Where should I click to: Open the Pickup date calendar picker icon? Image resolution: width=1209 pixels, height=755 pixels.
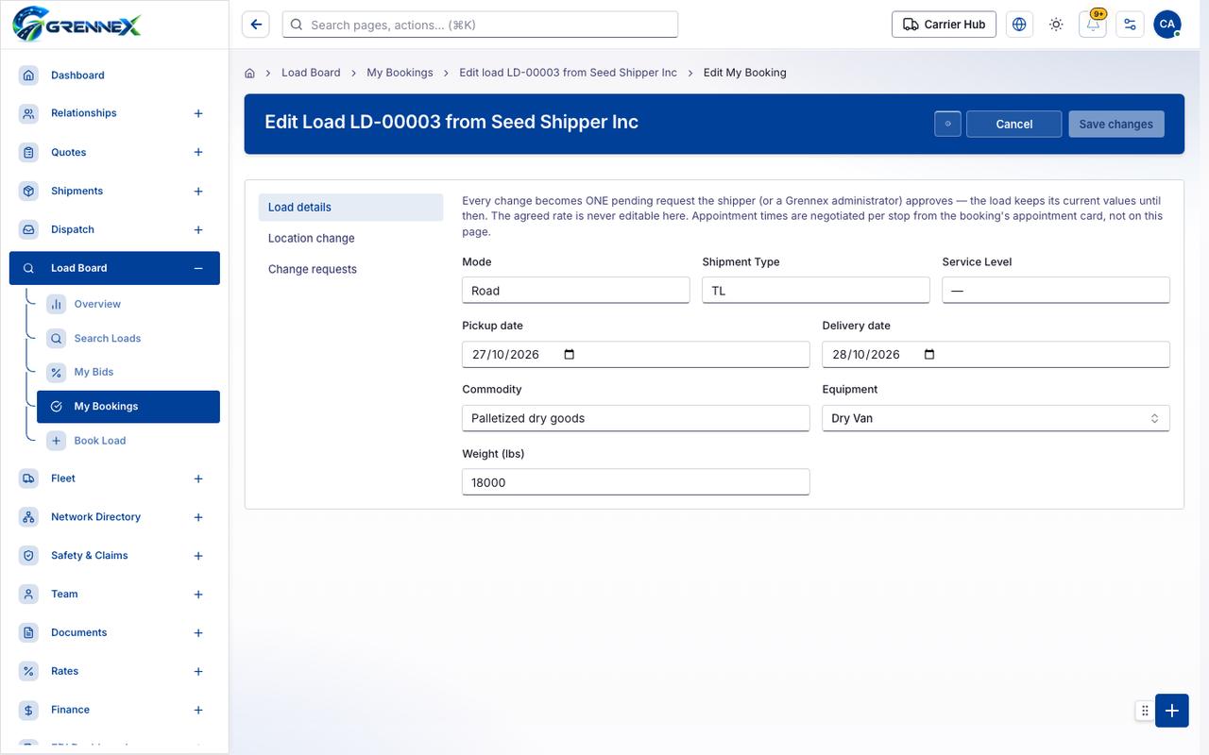[570, 355]
